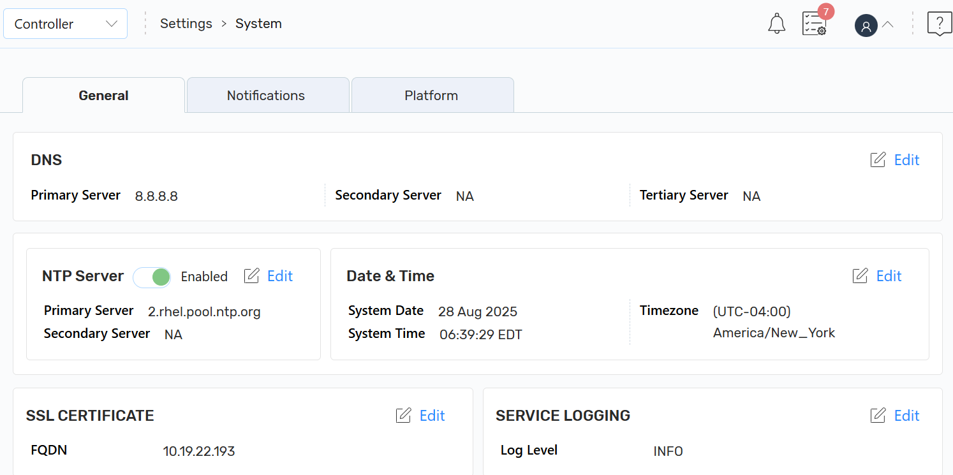Switch to the Notifications tab
This screenshot has height=475, width=953.
266,96
